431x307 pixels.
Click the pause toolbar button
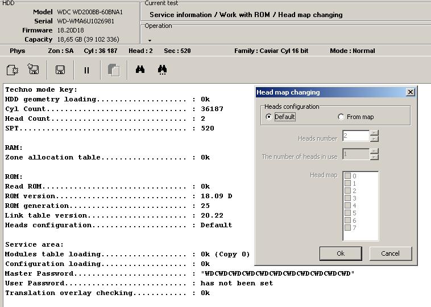[86, 70]
